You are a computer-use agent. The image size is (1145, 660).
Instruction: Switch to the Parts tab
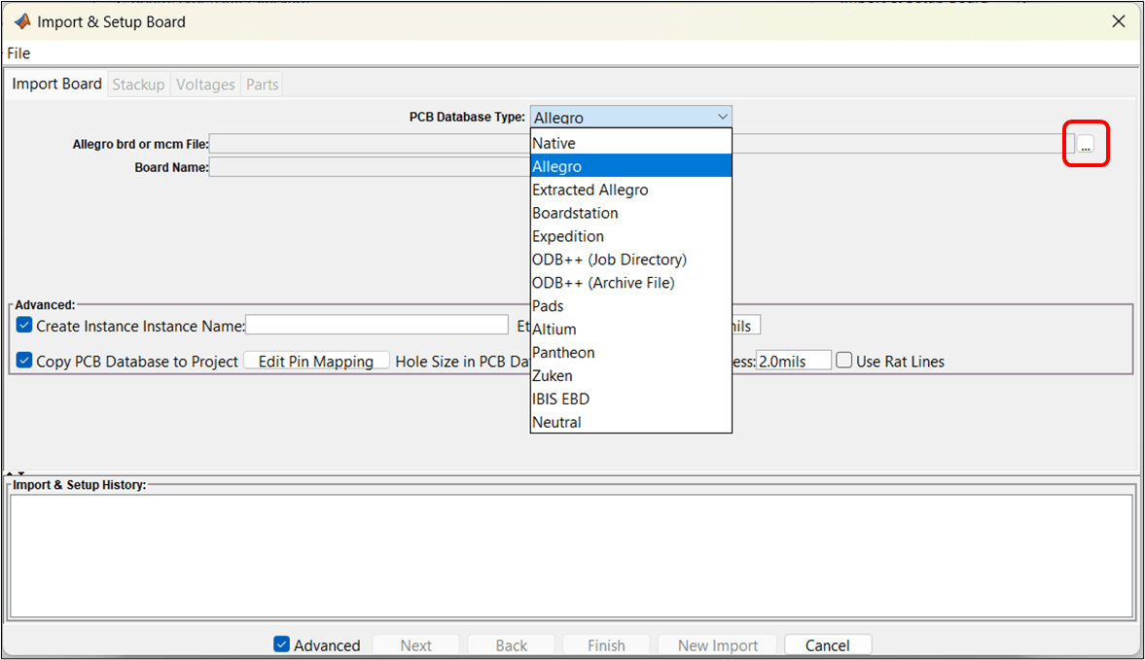coord(262,85)
